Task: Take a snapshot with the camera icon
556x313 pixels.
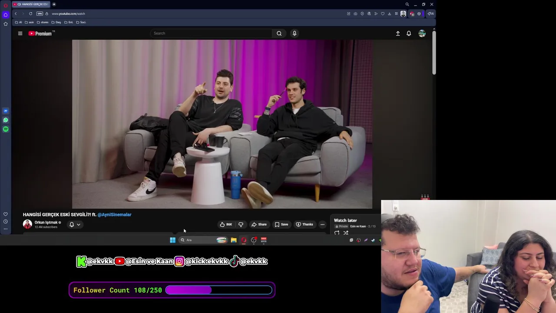Action: click(355, 13)
